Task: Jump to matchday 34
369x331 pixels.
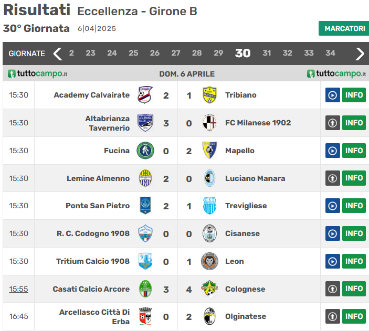Action: [x=330, y=53]
